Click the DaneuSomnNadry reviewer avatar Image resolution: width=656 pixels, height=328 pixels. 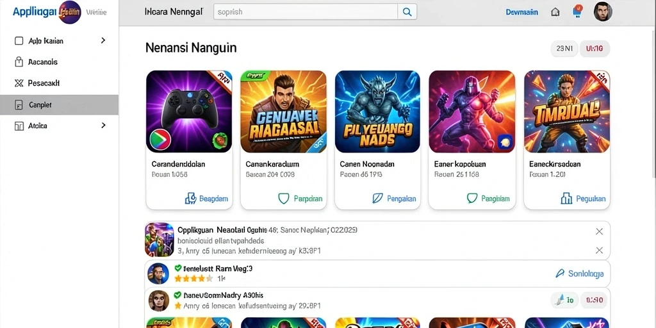pos(159,300)
